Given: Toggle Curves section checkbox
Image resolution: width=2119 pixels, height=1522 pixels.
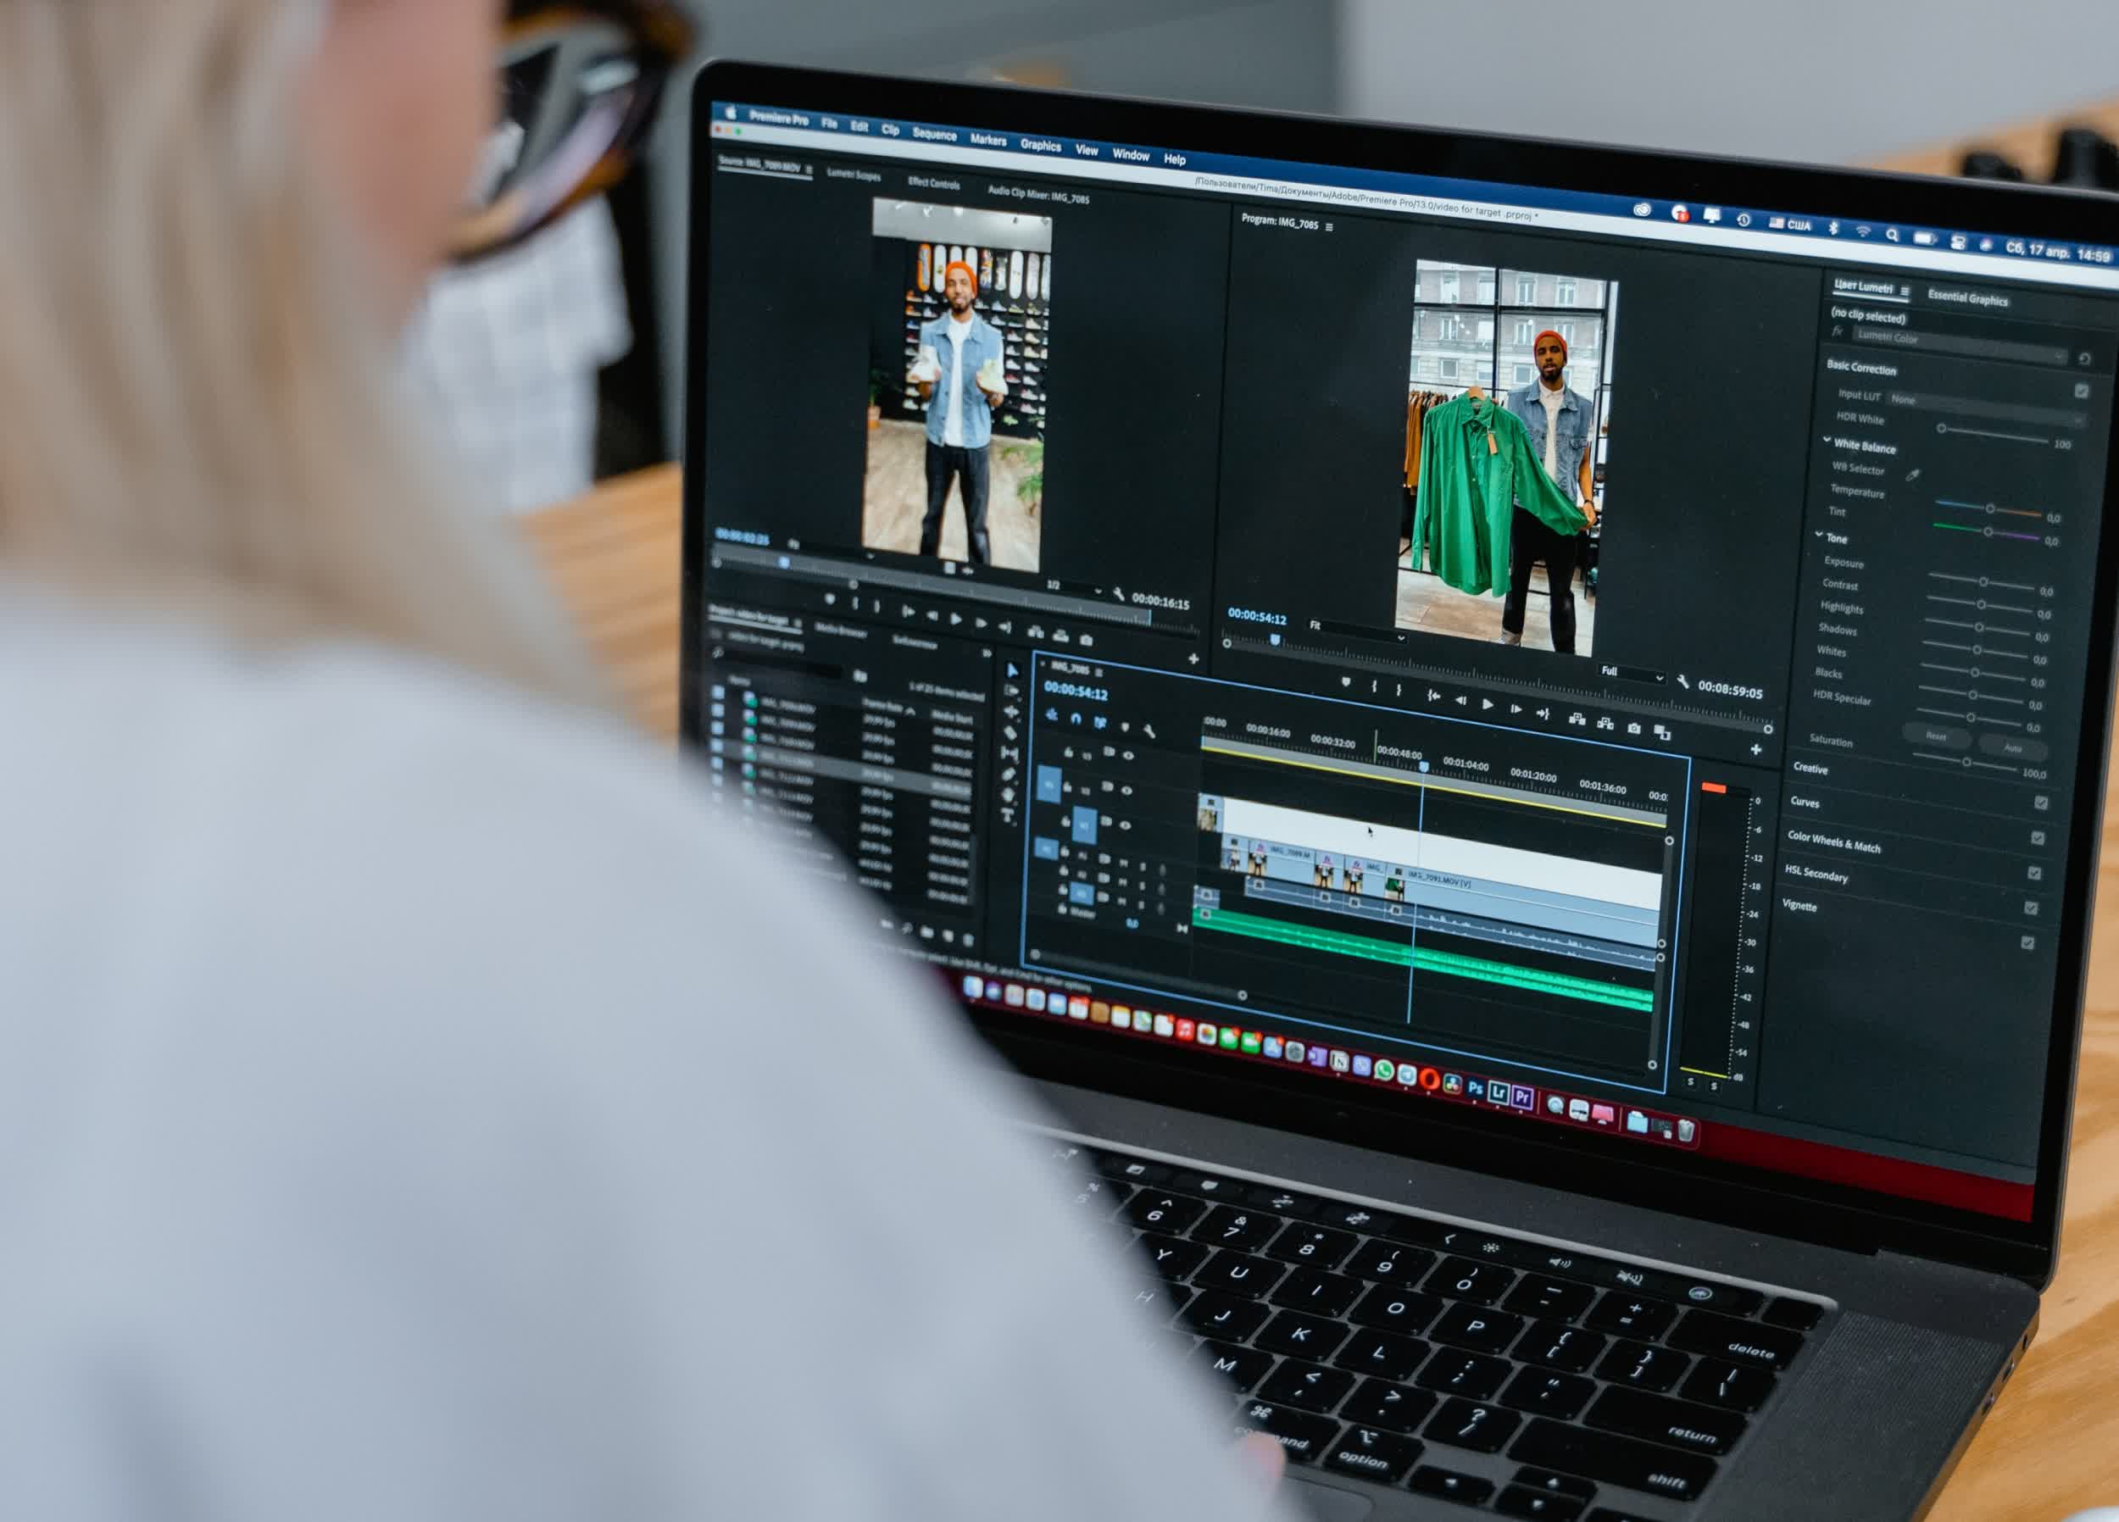Looking at the screenshot, I should click(x=2038, y=838).
